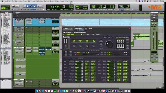Select the Zoomer tool in the toolbar

tap(24, 6)
